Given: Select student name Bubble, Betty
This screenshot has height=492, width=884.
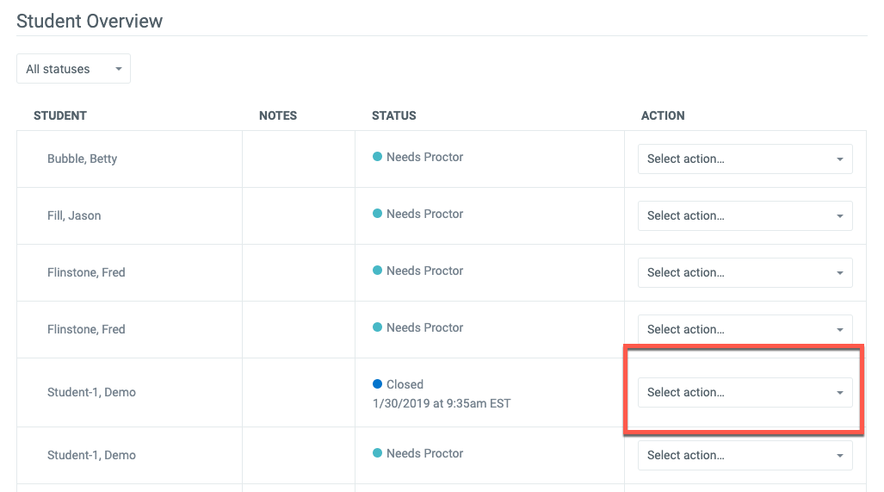Looking at the screenshot, I should pyautogui.click(x=83, y=159).
